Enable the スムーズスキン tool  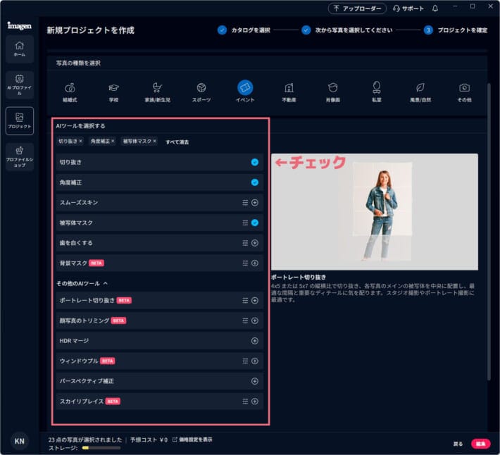(x=255, y=203)
